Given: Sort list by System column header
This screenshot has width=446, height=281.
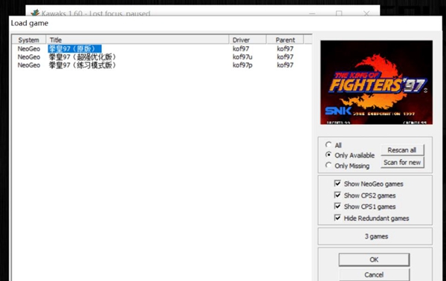Looking at the screenshot, I should click(29, 40).
